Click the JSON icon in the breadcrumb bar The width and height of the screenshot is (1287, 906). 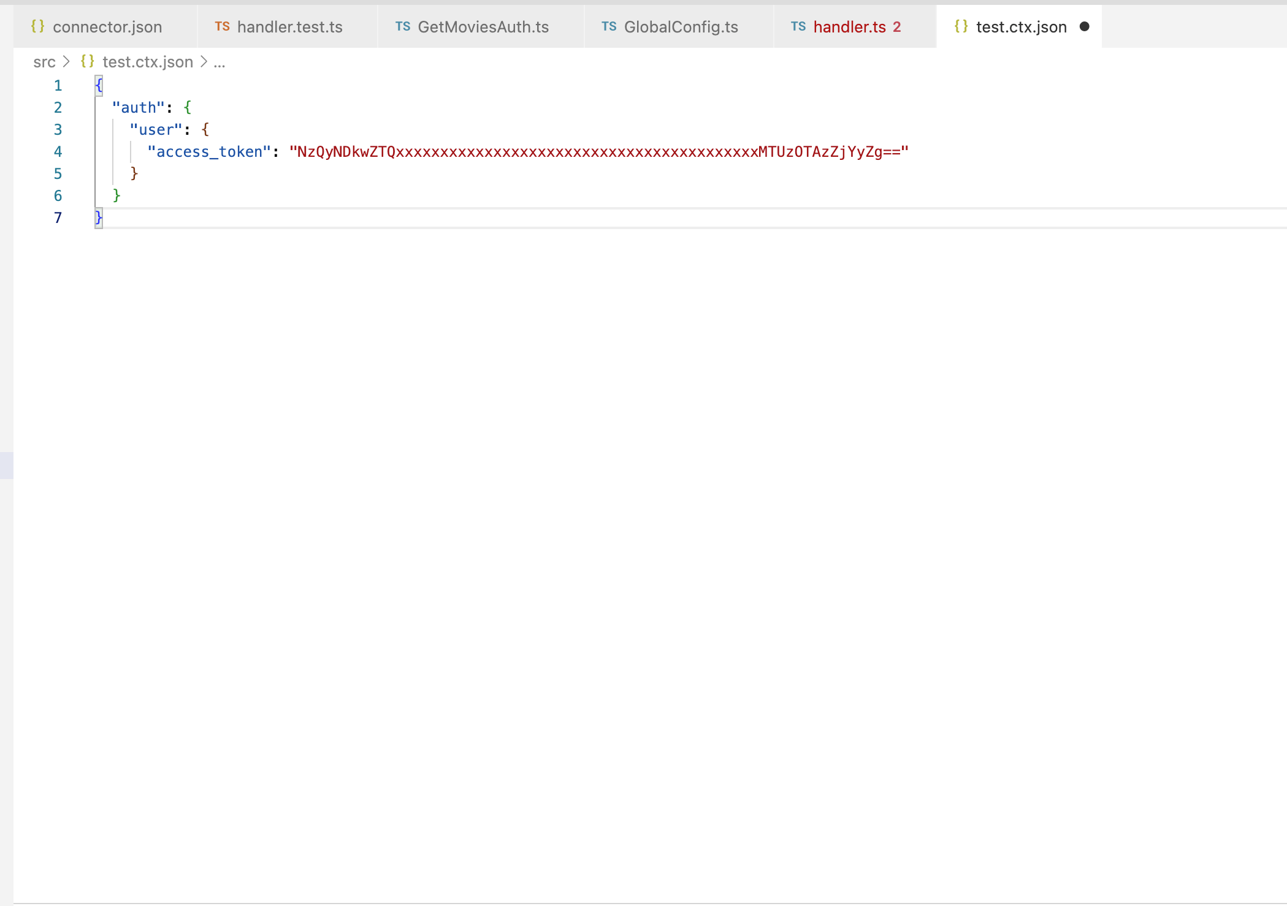(x=86, y=61)
